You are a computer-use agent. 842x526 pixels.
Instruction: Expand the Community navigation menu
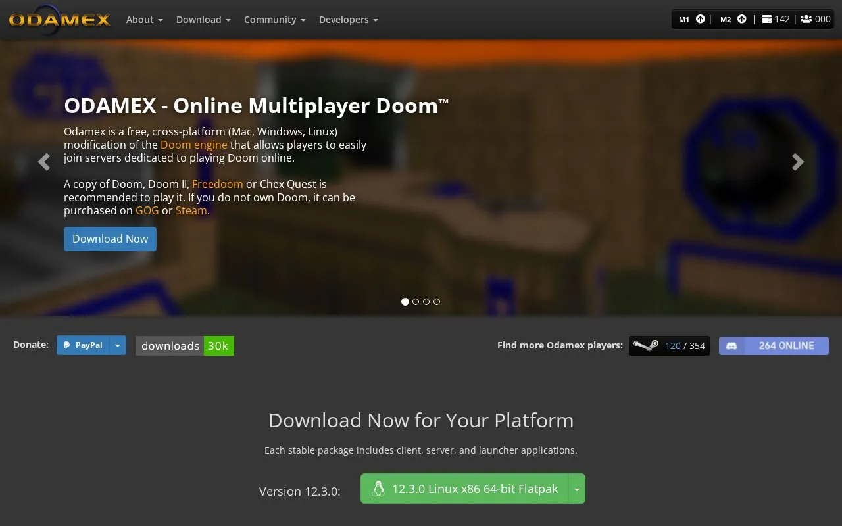275,20
